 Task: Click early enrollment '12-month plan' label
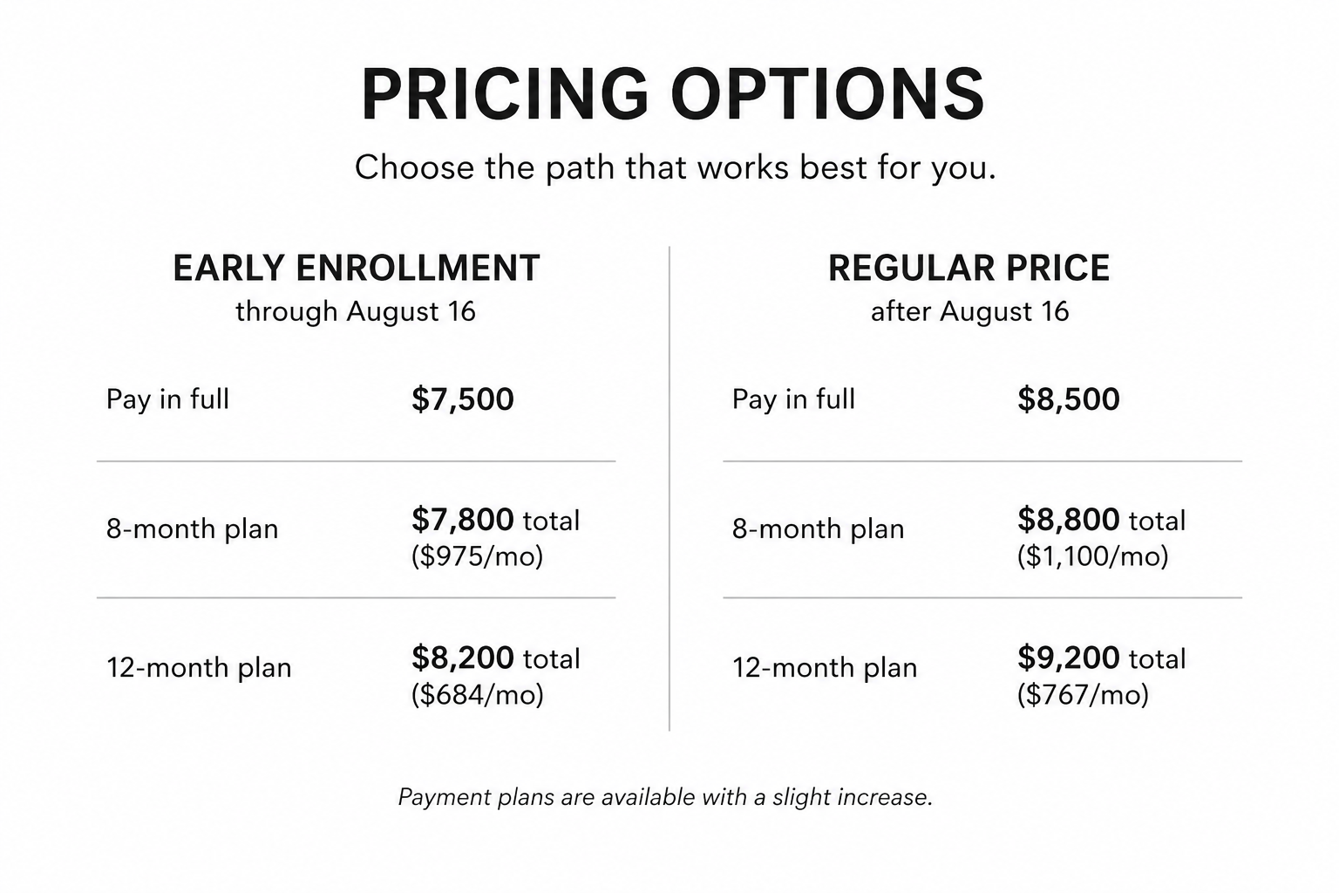tap(199, 668)
